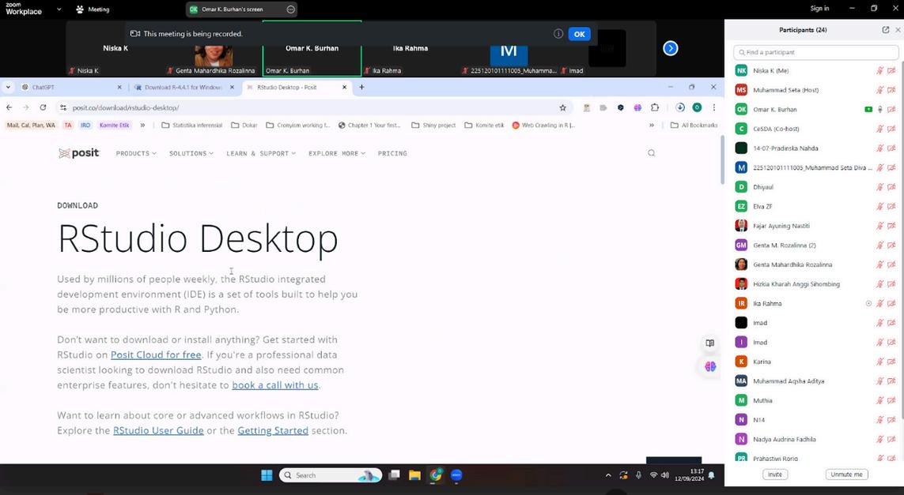Screen dimensions: 904x495
Task: Click the muted mic icon for Muhammad Seta (Host)
Action: (x=879, y=90)
